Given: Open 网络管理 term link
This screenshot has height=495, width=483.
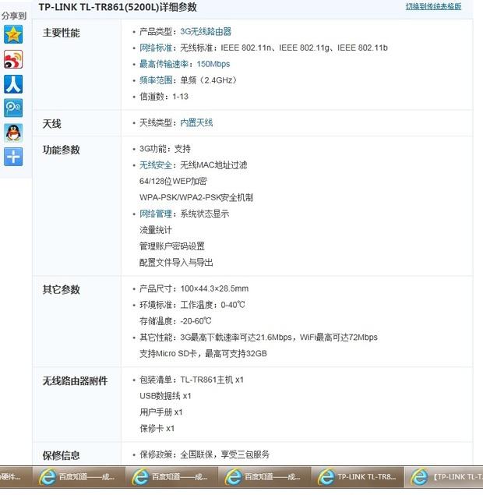Looking at the screenshot, I should pos(156,214).
